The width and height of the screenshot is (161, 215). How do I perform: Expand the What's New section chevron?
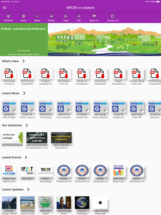pyautogui.click(x=23, y=61)
